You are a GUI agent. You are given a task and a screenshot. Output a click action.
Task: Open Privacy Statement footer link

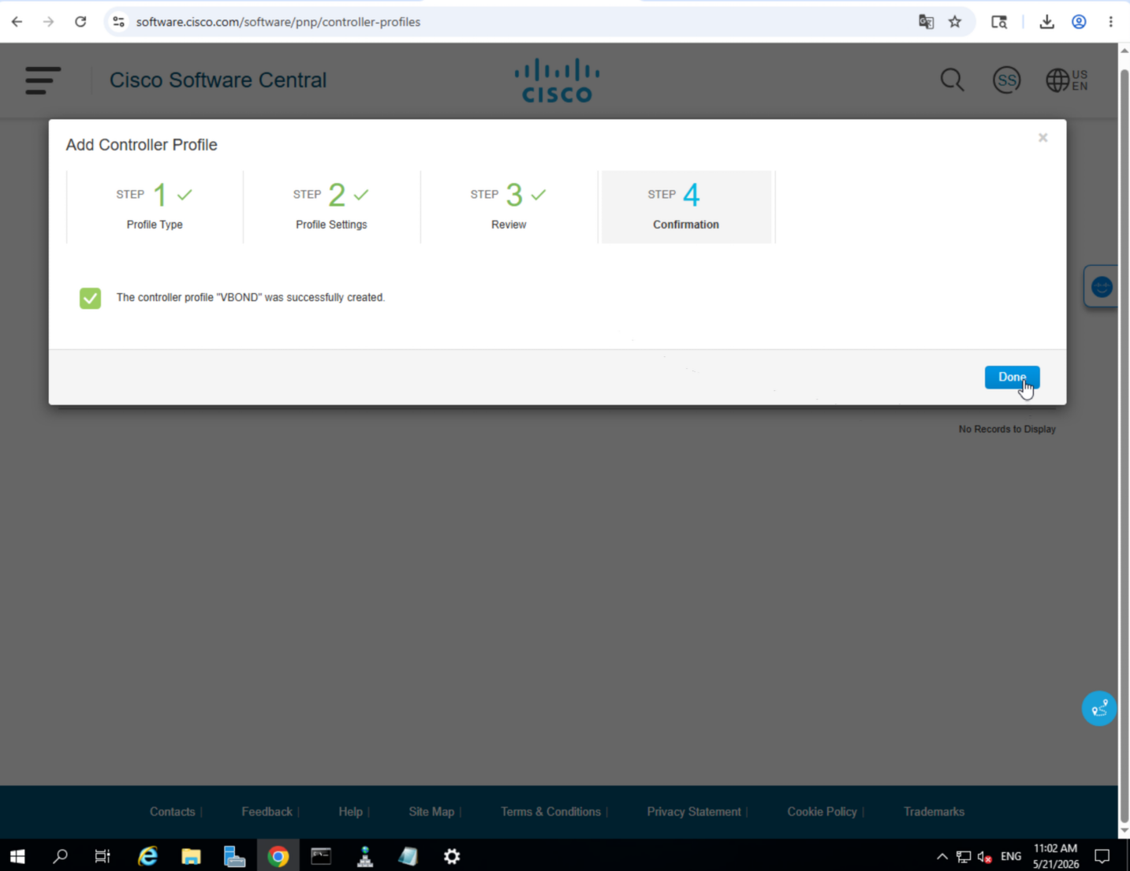pos(694,812)
